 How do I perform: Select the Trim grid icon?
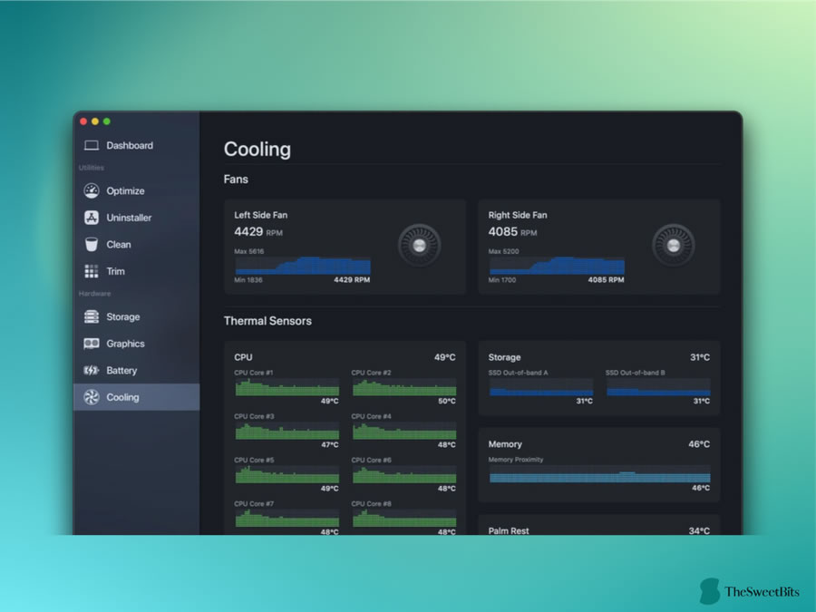92,271
